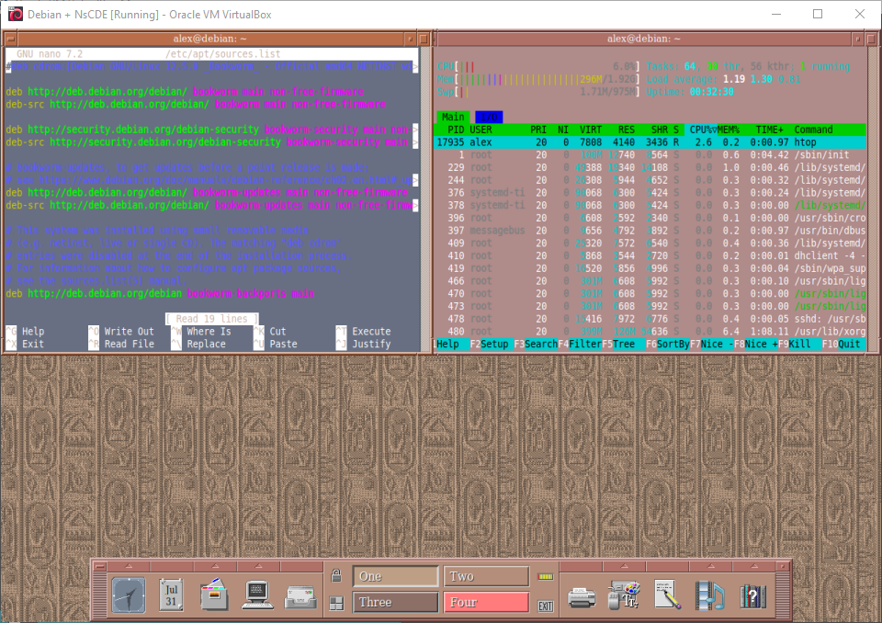This screenshot has height=623, width=882.
Task: Click htop Quit in function bar
Action: point(849,344)
